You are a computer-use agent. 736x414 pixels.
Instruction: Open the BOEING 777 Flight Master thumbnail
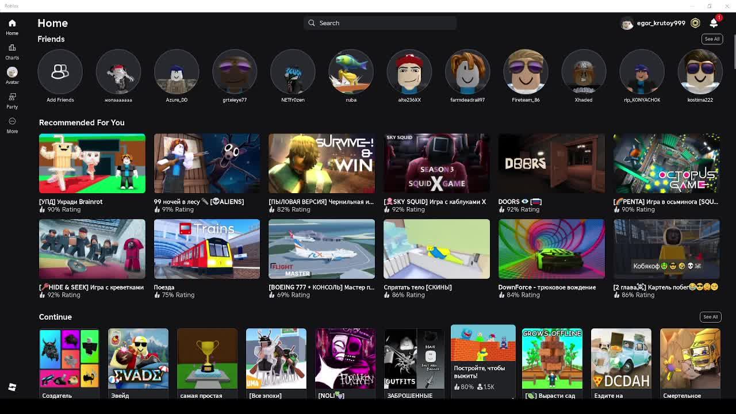(321, 249)
